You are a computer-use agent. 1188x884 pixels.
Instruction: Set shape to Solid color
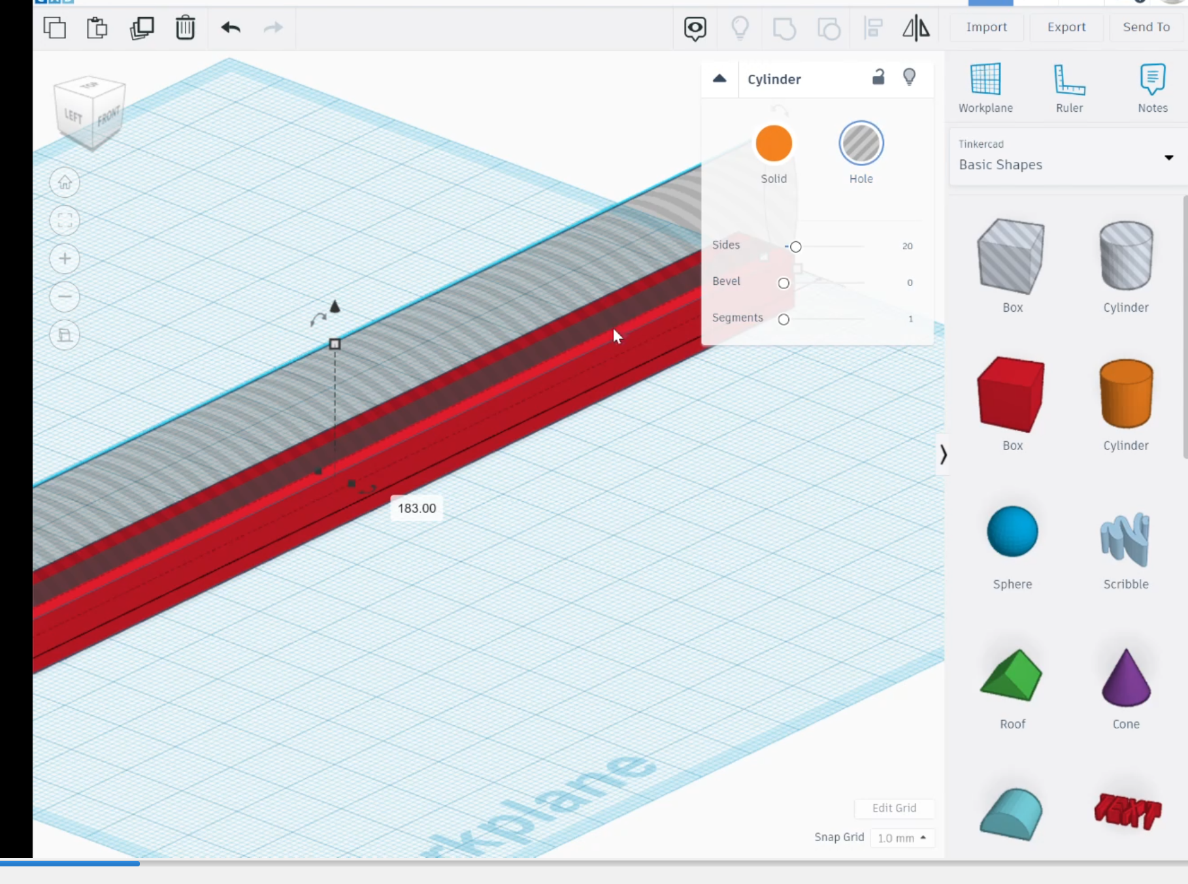point(774,144)
